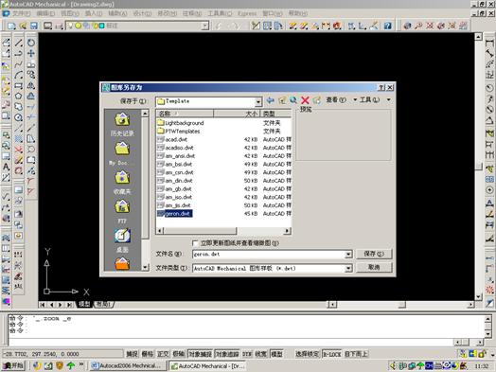Click the New drawing icon in main toolbar
The height and width of the screenshot is (372, 496).
11,26
